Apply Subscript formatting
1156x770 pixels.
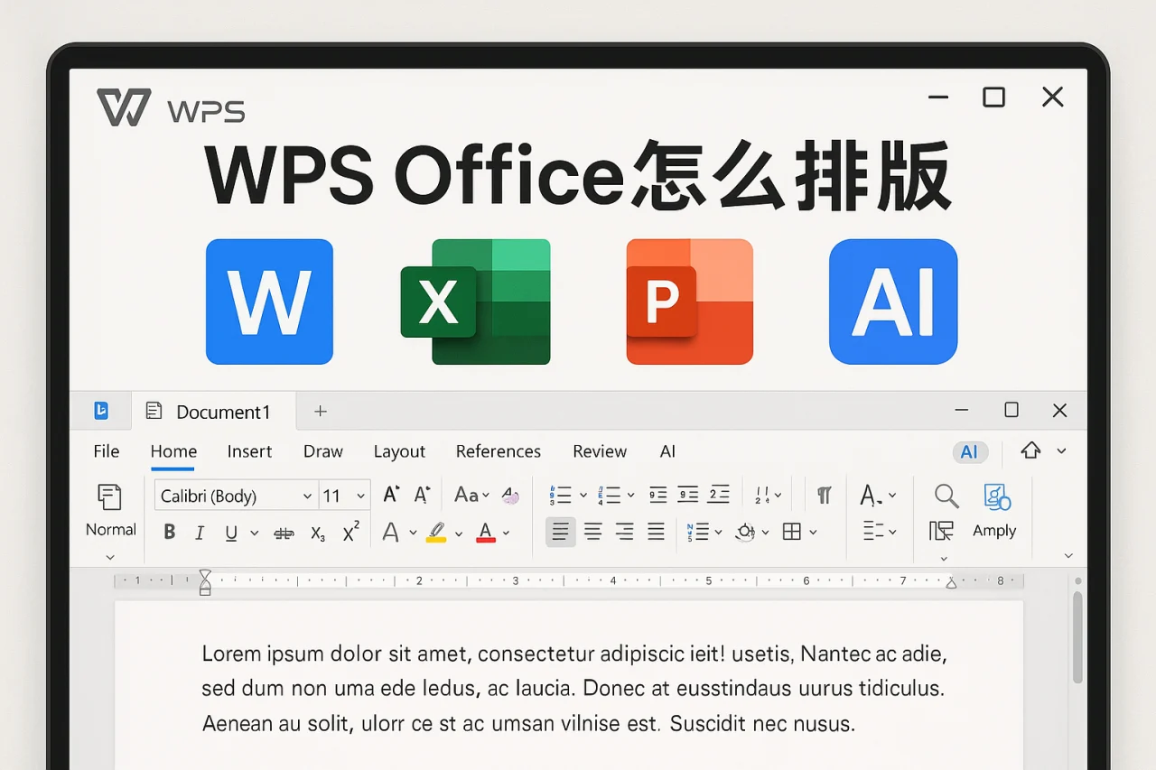pos(318,533)
